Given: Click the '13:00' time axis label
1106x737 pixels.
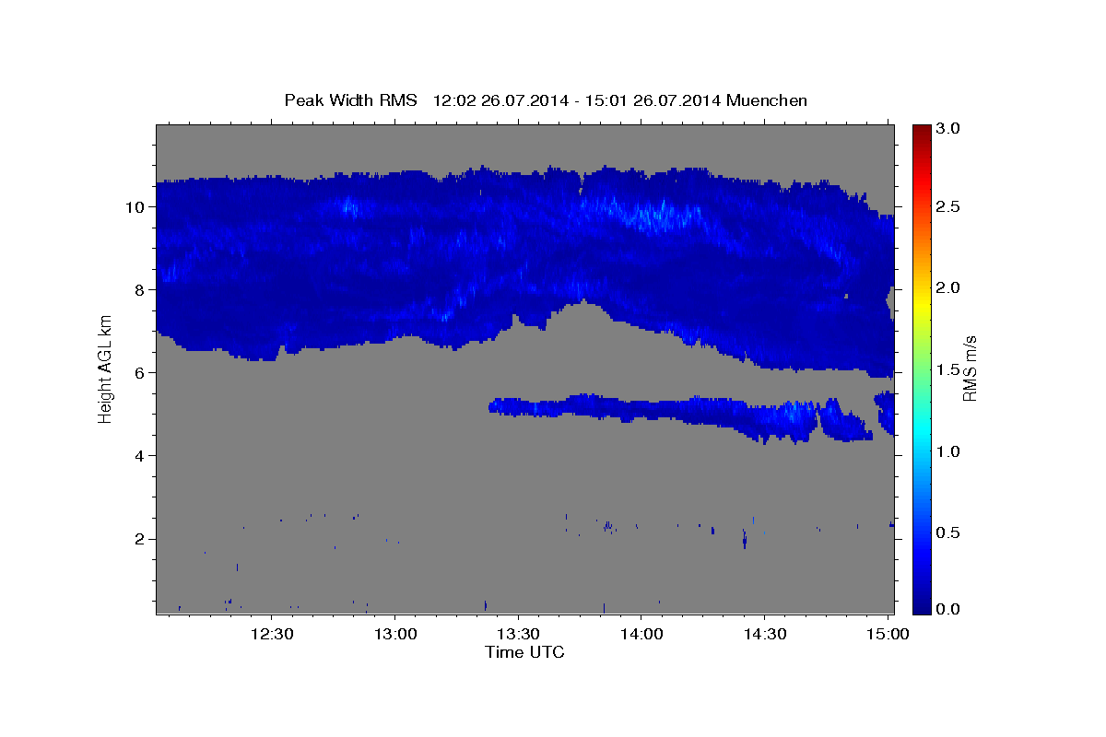Looking at the screenshot, I should coord(395,634).
